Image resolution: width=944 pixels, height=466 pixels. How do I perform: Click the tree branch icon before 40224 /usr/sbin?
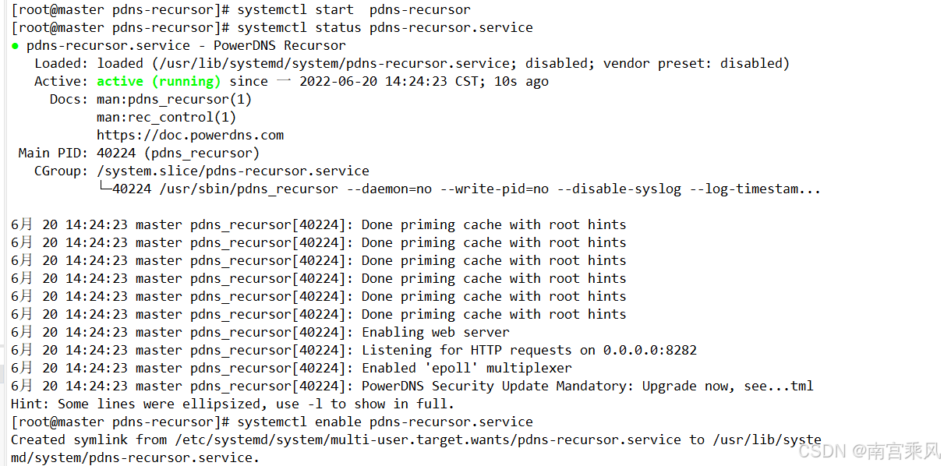pyautogui.click(x=104, y=189)
